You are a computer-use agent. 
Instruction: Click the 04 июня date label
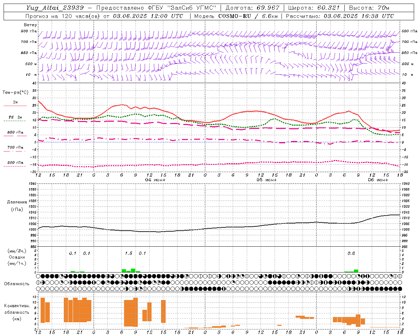155,180
